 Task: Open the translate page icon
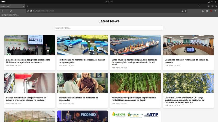182,11
